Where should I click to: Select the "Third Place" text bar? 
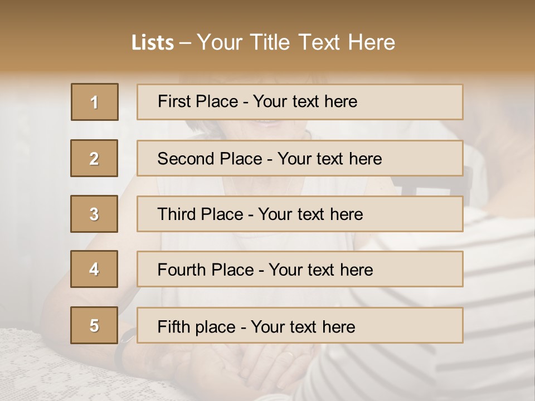[300, 214]
